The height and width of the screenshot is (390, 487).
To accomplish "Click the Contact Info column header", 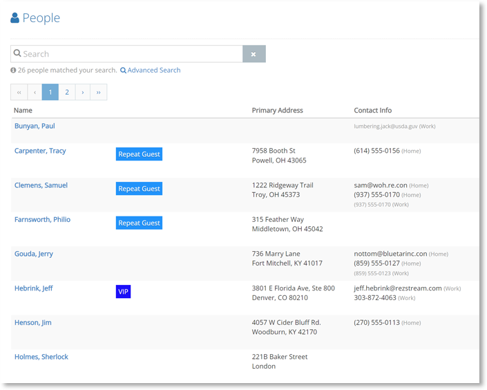I will tap(373, 111).
